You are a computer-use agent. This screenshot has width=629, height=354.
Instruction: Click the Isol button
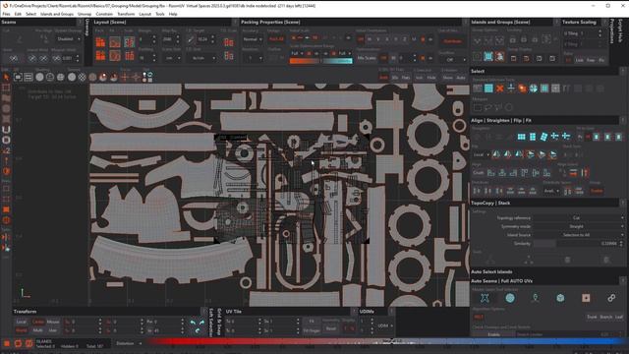pos(420,78)
